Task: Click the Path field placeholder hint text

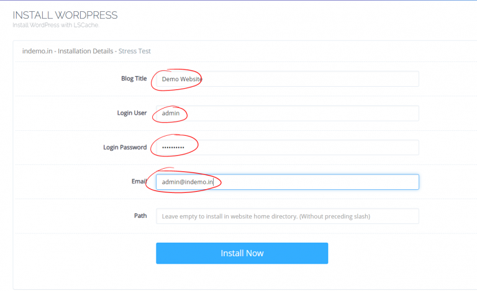Action: [265, 217]
